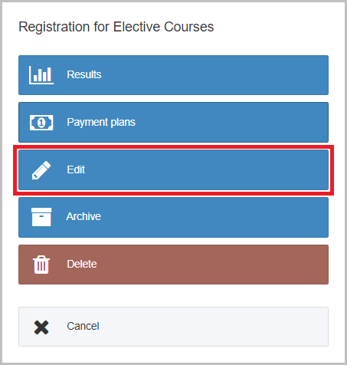Click the trash can icon
The width and height of the screenshot is (347, 365).
point(41,265)
